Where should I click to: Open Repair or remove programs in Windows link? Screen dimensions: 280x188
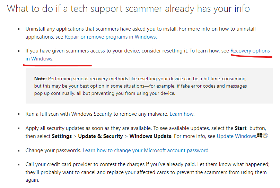tap(110, 37)
